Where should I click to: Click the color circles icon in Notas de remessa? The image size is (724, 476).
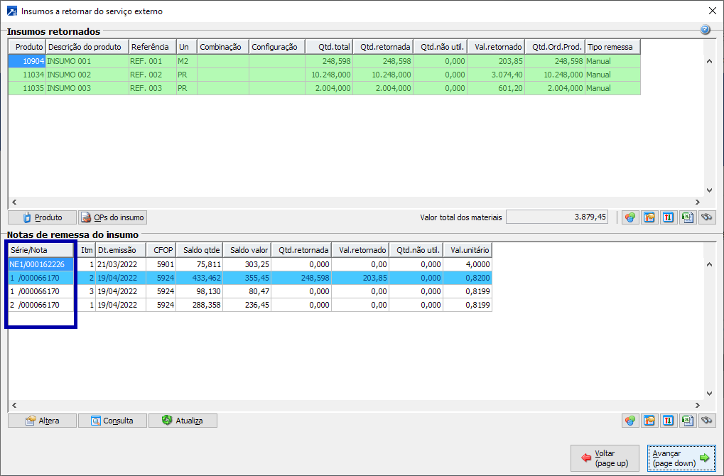(630, 421)
